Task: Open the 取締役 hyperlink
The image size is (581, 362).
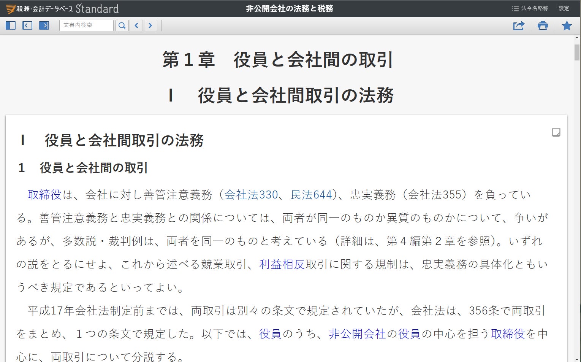Action: (x=44, y=194)
